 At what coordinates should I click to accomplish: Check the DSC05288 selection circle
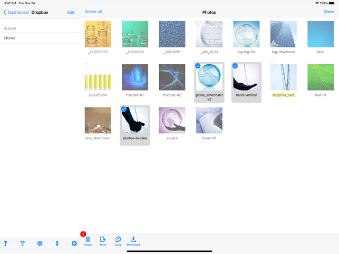click(86, 66)
